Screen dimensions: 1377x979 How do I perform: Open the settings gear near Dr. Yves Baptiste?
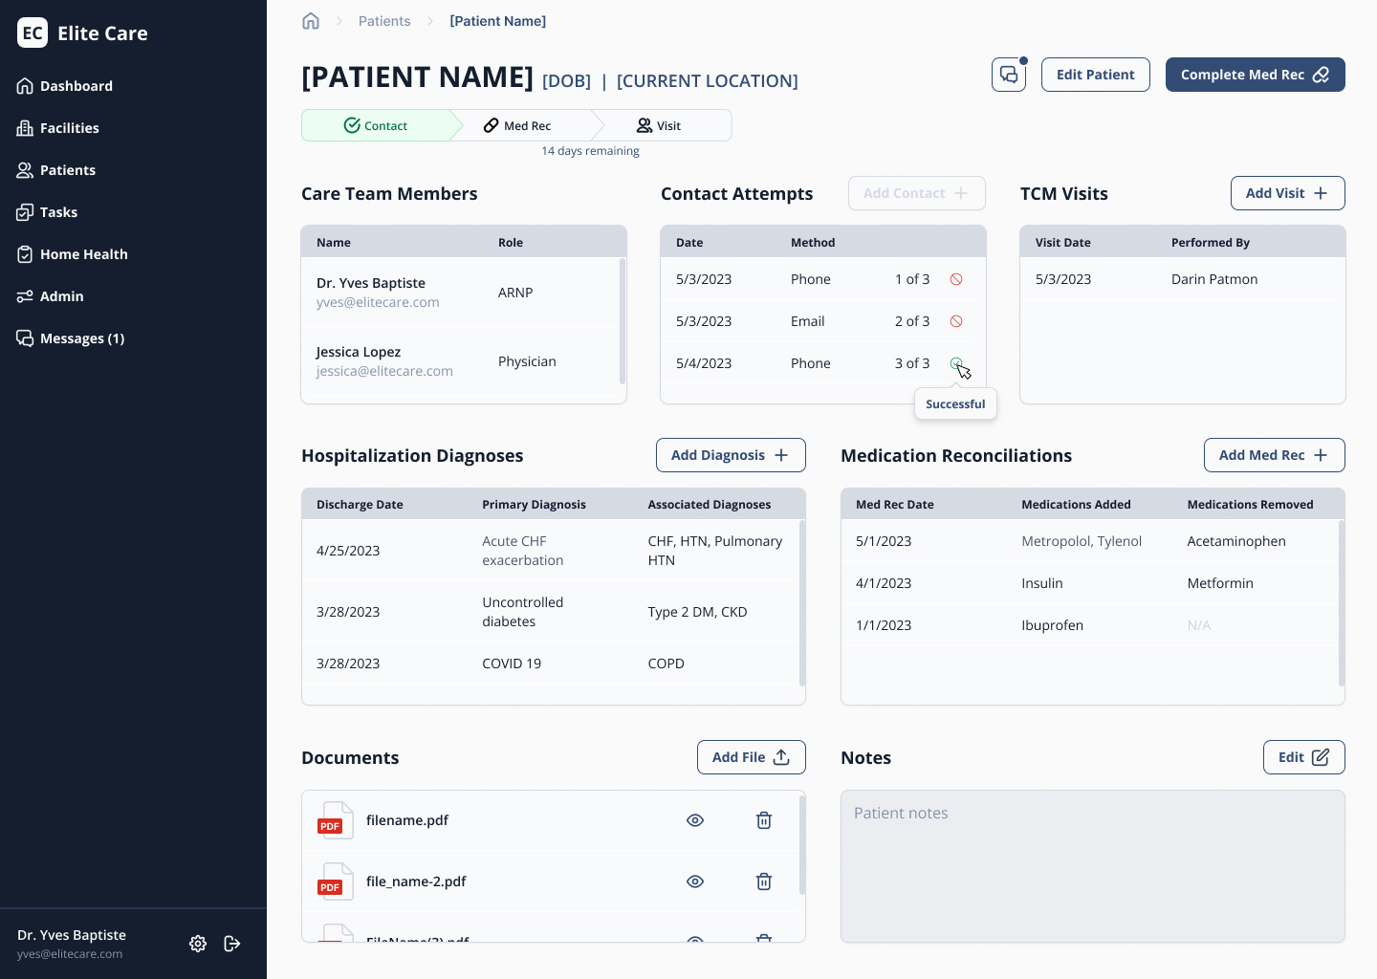click(x=198, y=944)
